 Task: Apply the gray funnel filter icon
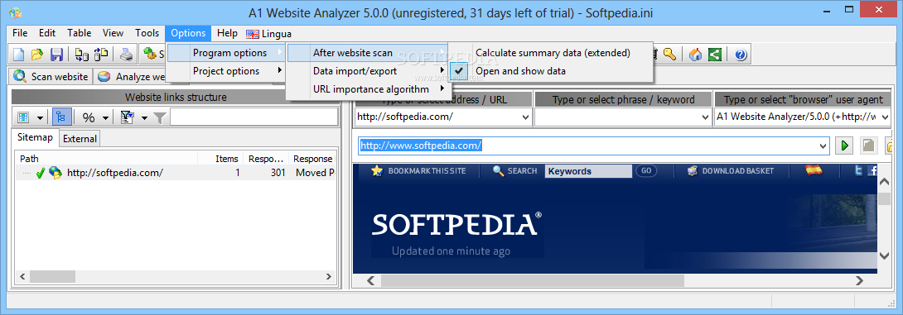point(160,118)
